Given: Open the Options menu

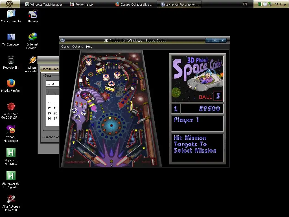Looking at the screenshot, I should (78, 47).
